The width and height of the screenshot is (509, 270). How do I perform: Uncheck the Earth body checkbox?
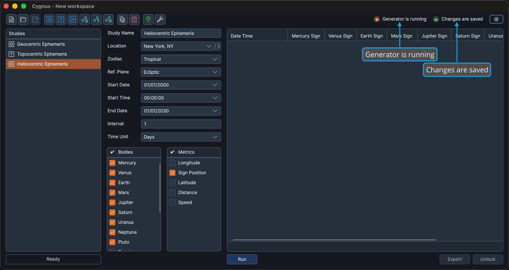[112, 183]
